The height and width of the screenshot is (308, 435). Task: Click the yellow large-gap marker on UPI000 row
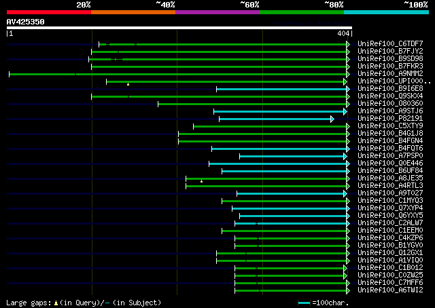128,84
